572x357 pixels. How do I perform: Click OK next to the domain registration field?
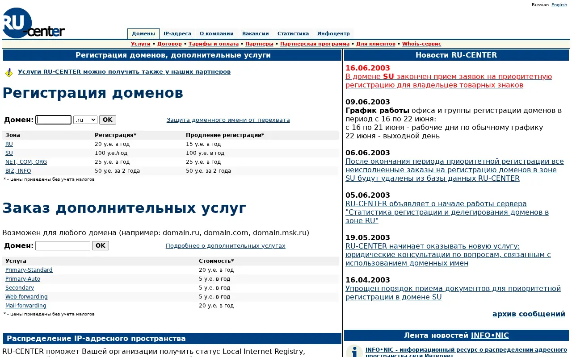[x=108, y=120]
